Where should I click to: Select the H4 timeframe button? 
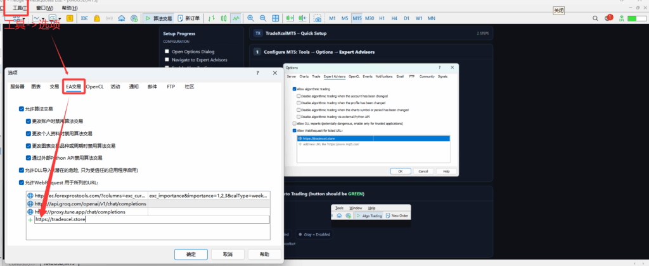(394, 18)
